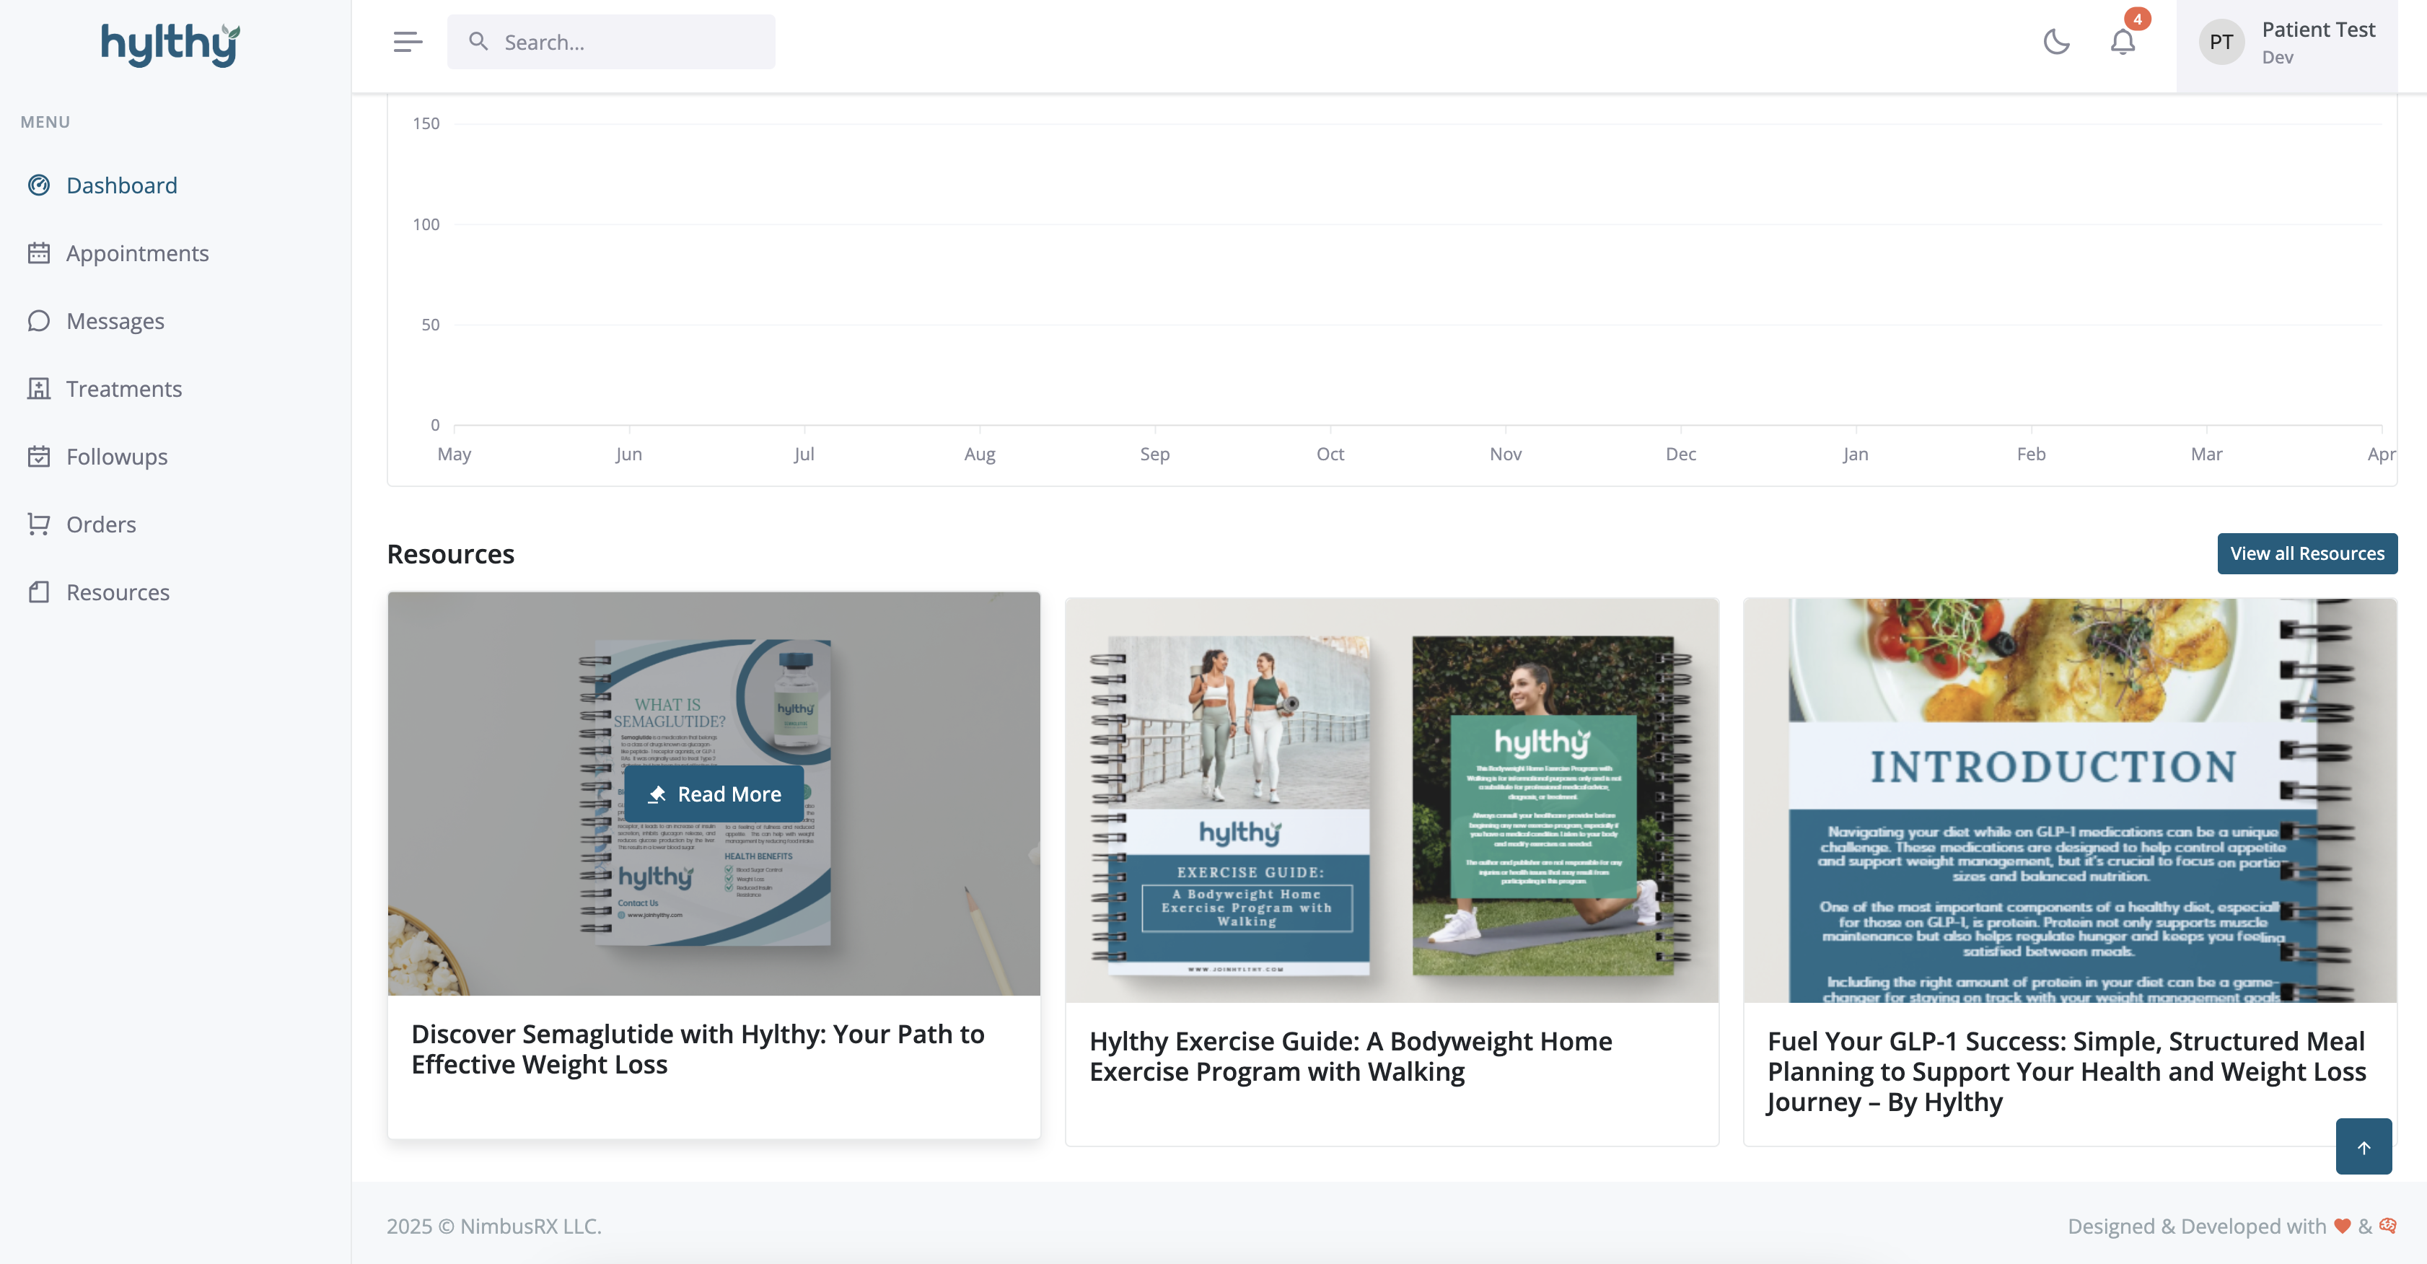Open the Patient Test user profile dropdown
The width and height of the screenshot is (2427, 1264).
pyautogui.click(x=2286, y=43)
